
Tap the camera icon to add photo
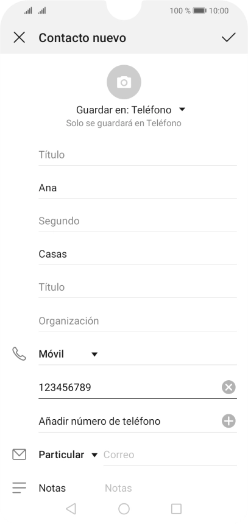point(124,82)
